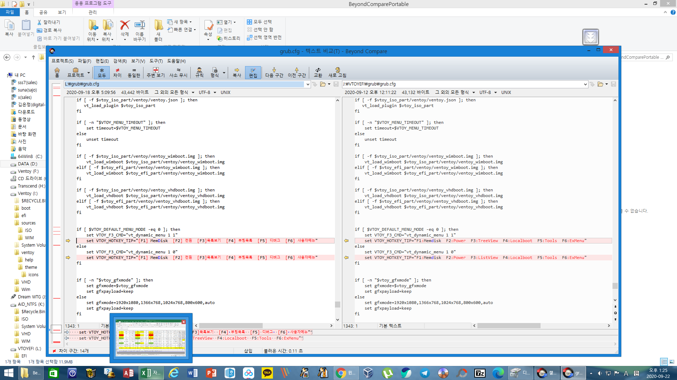677x380 pixels.
Task: Expand the left open-file folder dropdown arrow
Action: [329, 84]
